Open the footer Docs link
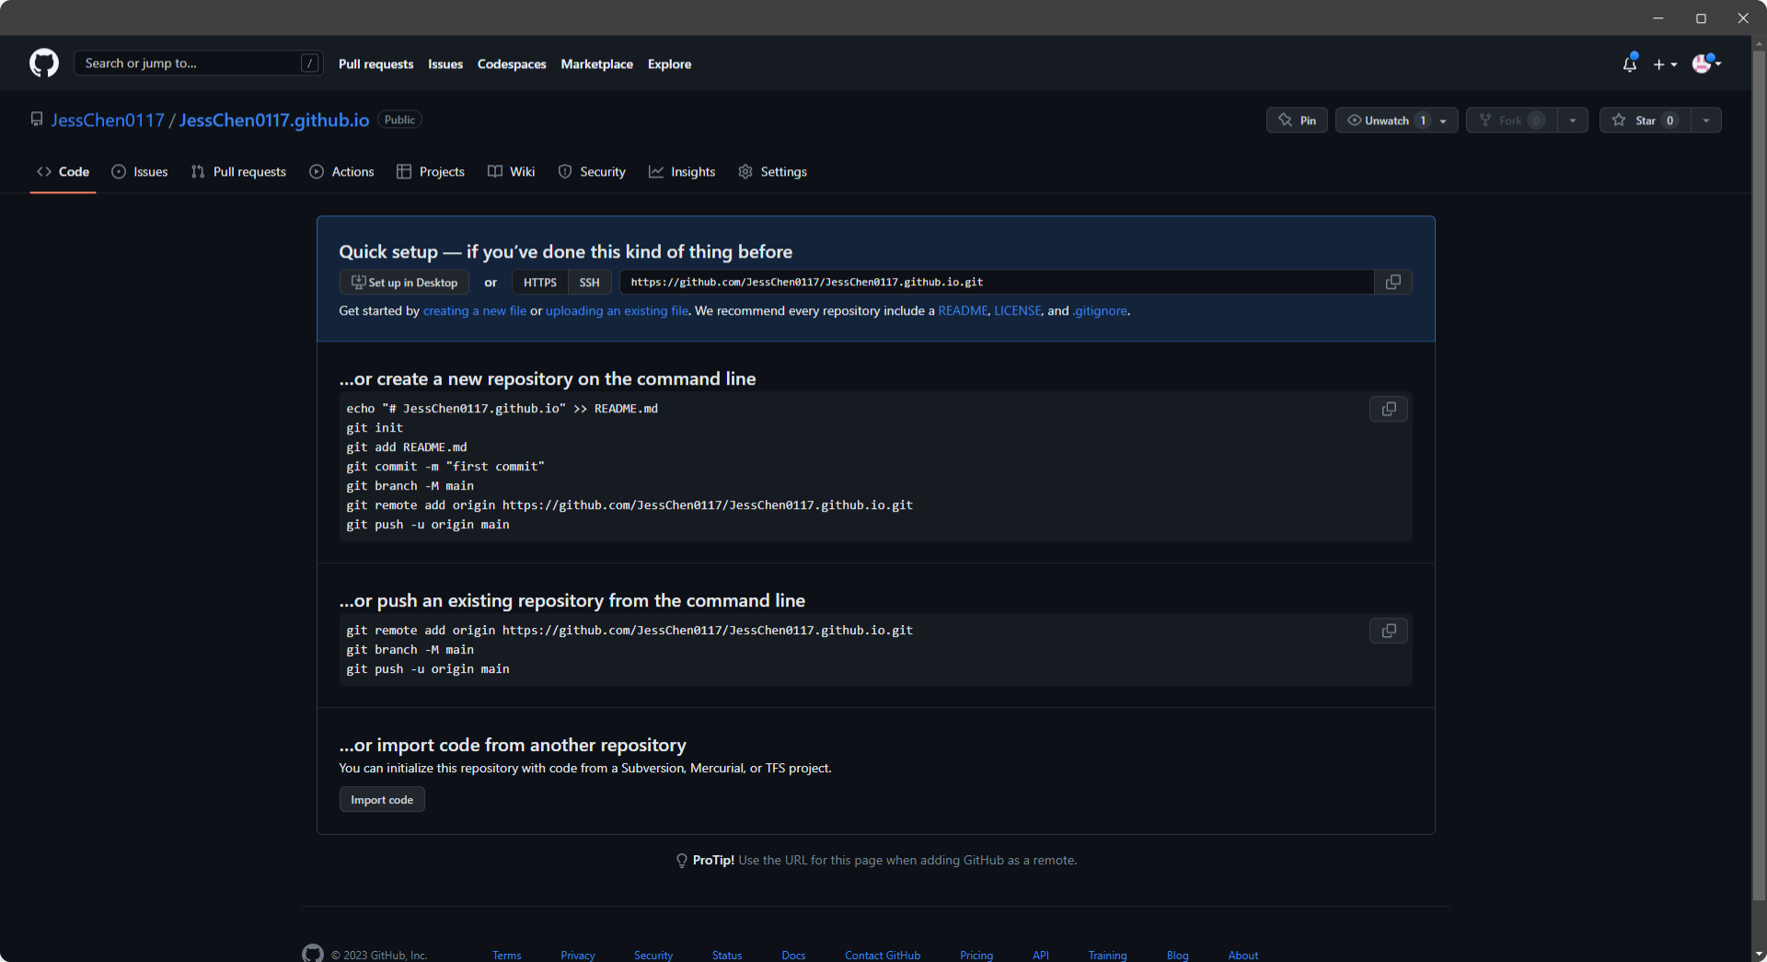Viewport: 1767px width, 962px height. pos(793,956)
